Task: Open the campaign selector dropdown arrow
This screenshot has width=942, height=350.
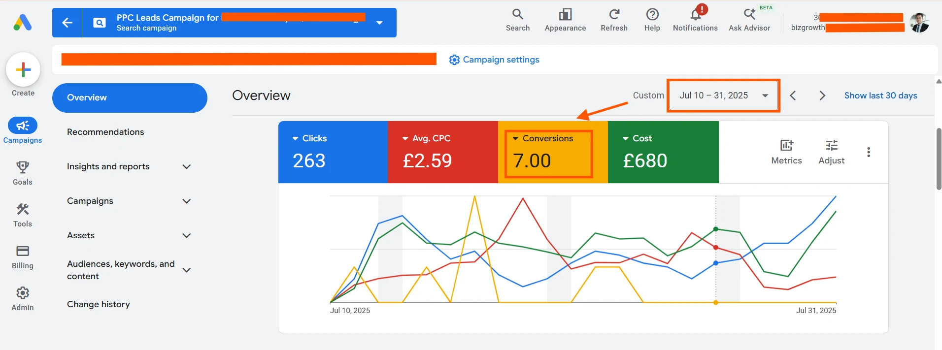Action: (379, 23)
